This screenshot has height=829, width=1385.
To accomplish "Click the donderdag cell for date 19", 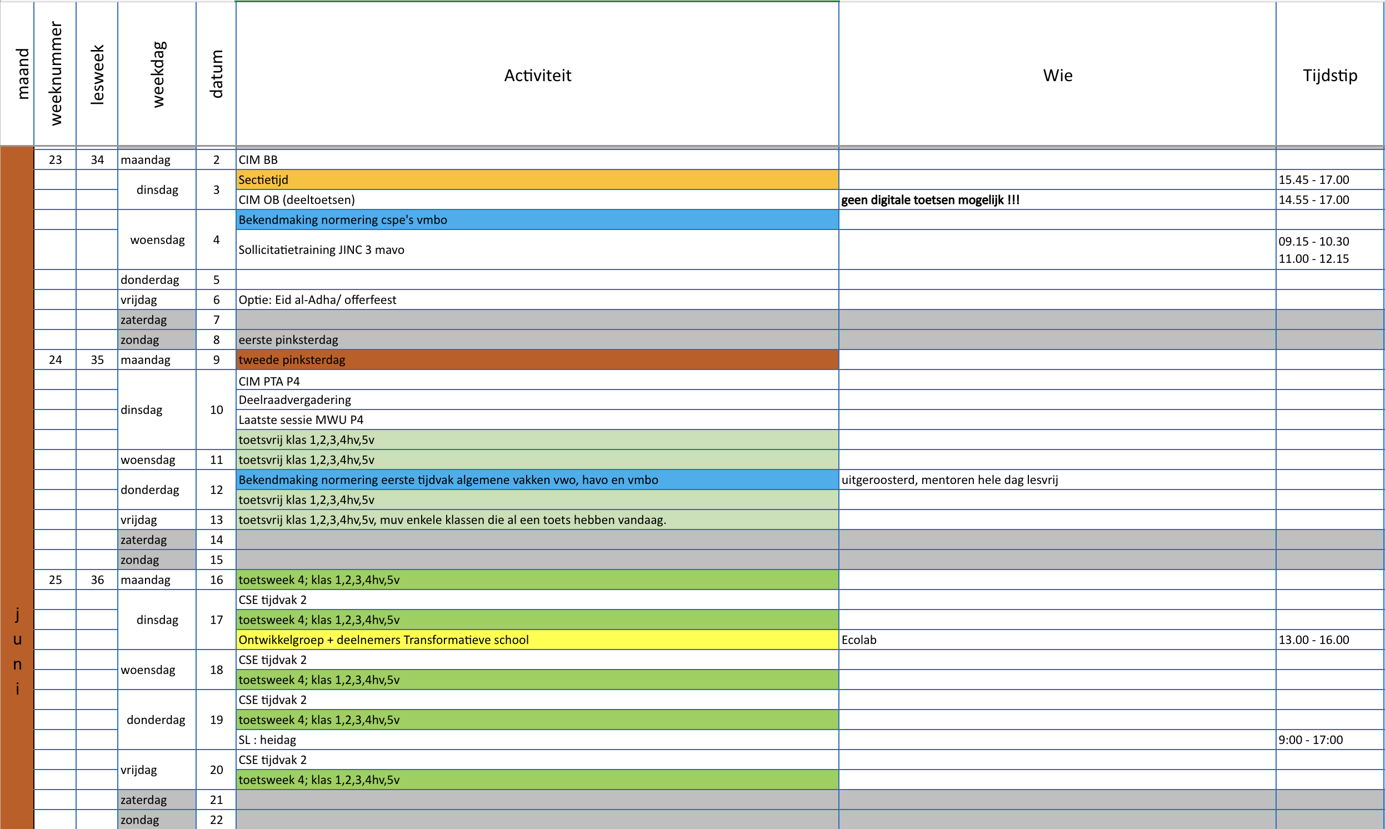I will coord(157,720).
